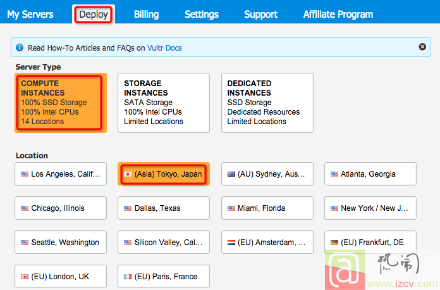The height and width of the screenshot is (290, 440).
Task: Go to the Settings tab
Action: pos(202,14)
